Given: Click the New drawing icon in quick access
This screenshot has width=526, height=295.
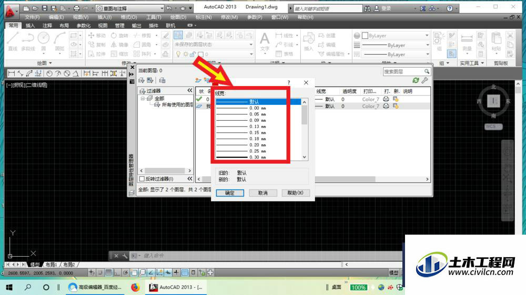Looking at the screenshot, I should pyautogui.click(x=26, y=8).
